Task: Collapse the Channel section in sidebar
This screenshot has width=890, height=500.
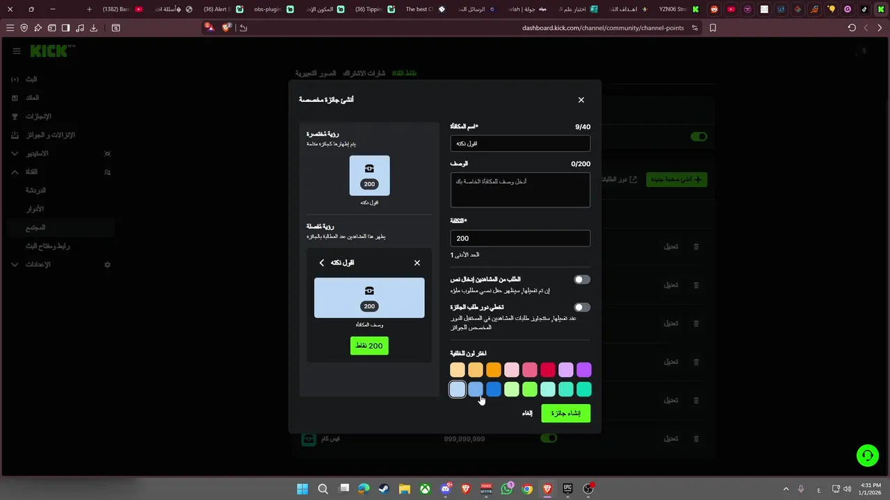Action: click(x=15, y=172)
